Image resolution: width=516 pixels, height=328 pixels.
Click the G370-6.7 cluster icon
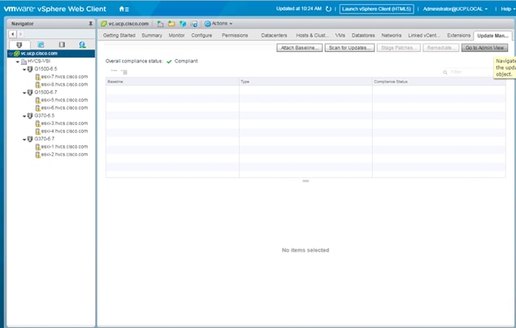coord(30,139)
